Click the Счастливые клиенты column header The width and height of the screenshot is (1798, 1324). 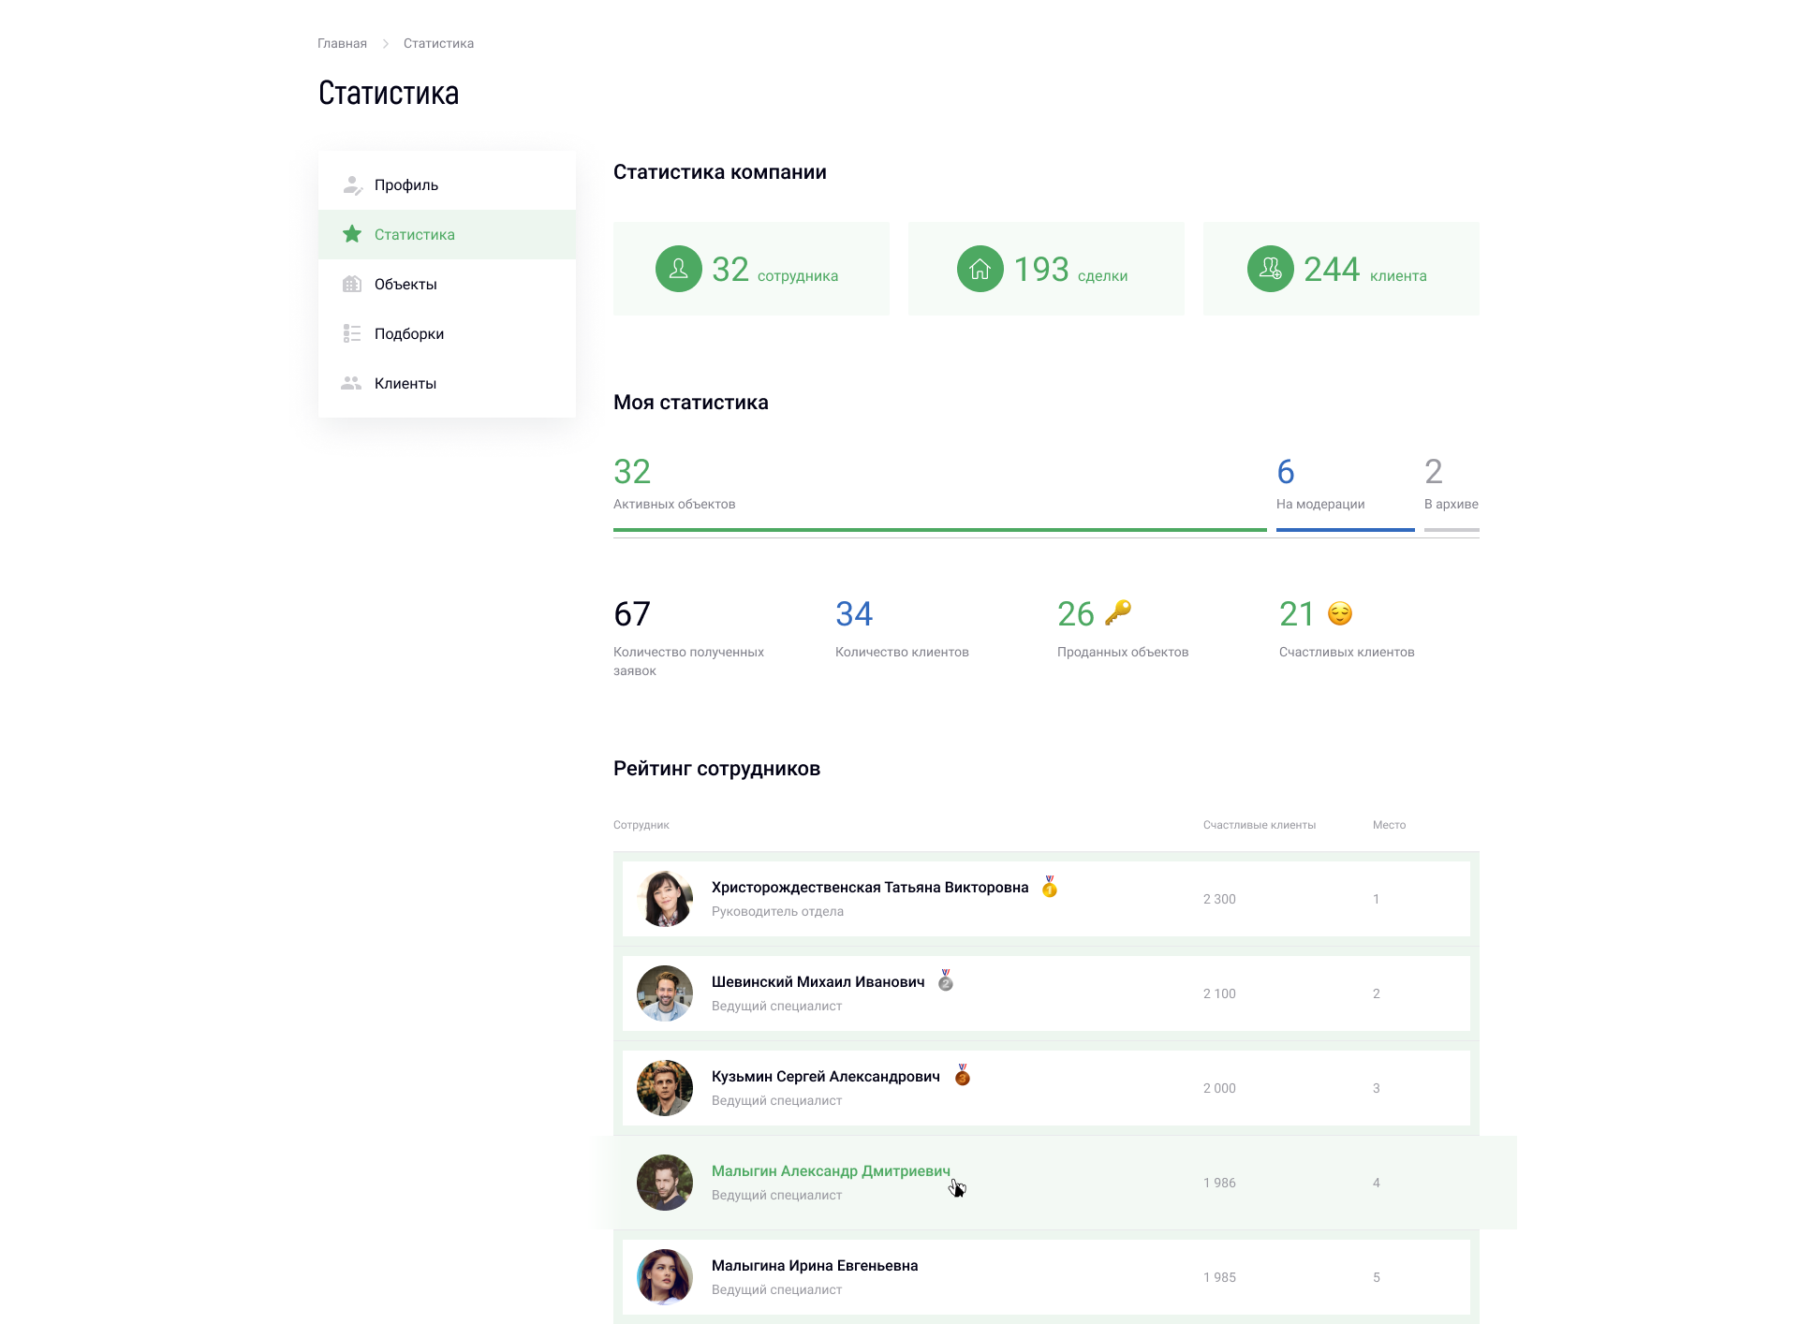pos(1259,825)
